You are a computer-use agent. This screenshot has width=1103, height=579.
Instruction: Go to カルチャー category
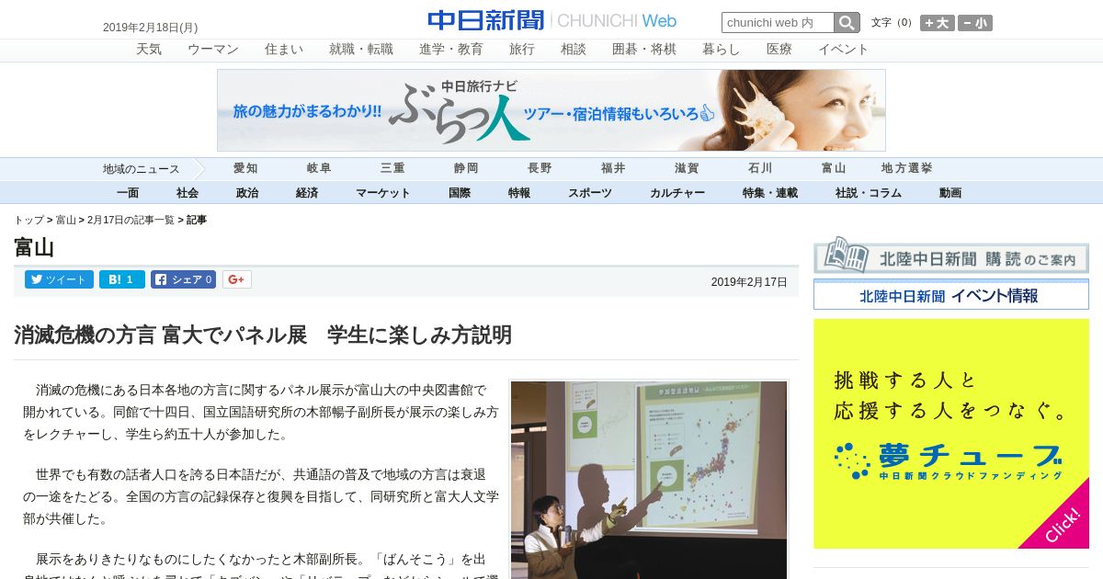[x=677, y=193]
